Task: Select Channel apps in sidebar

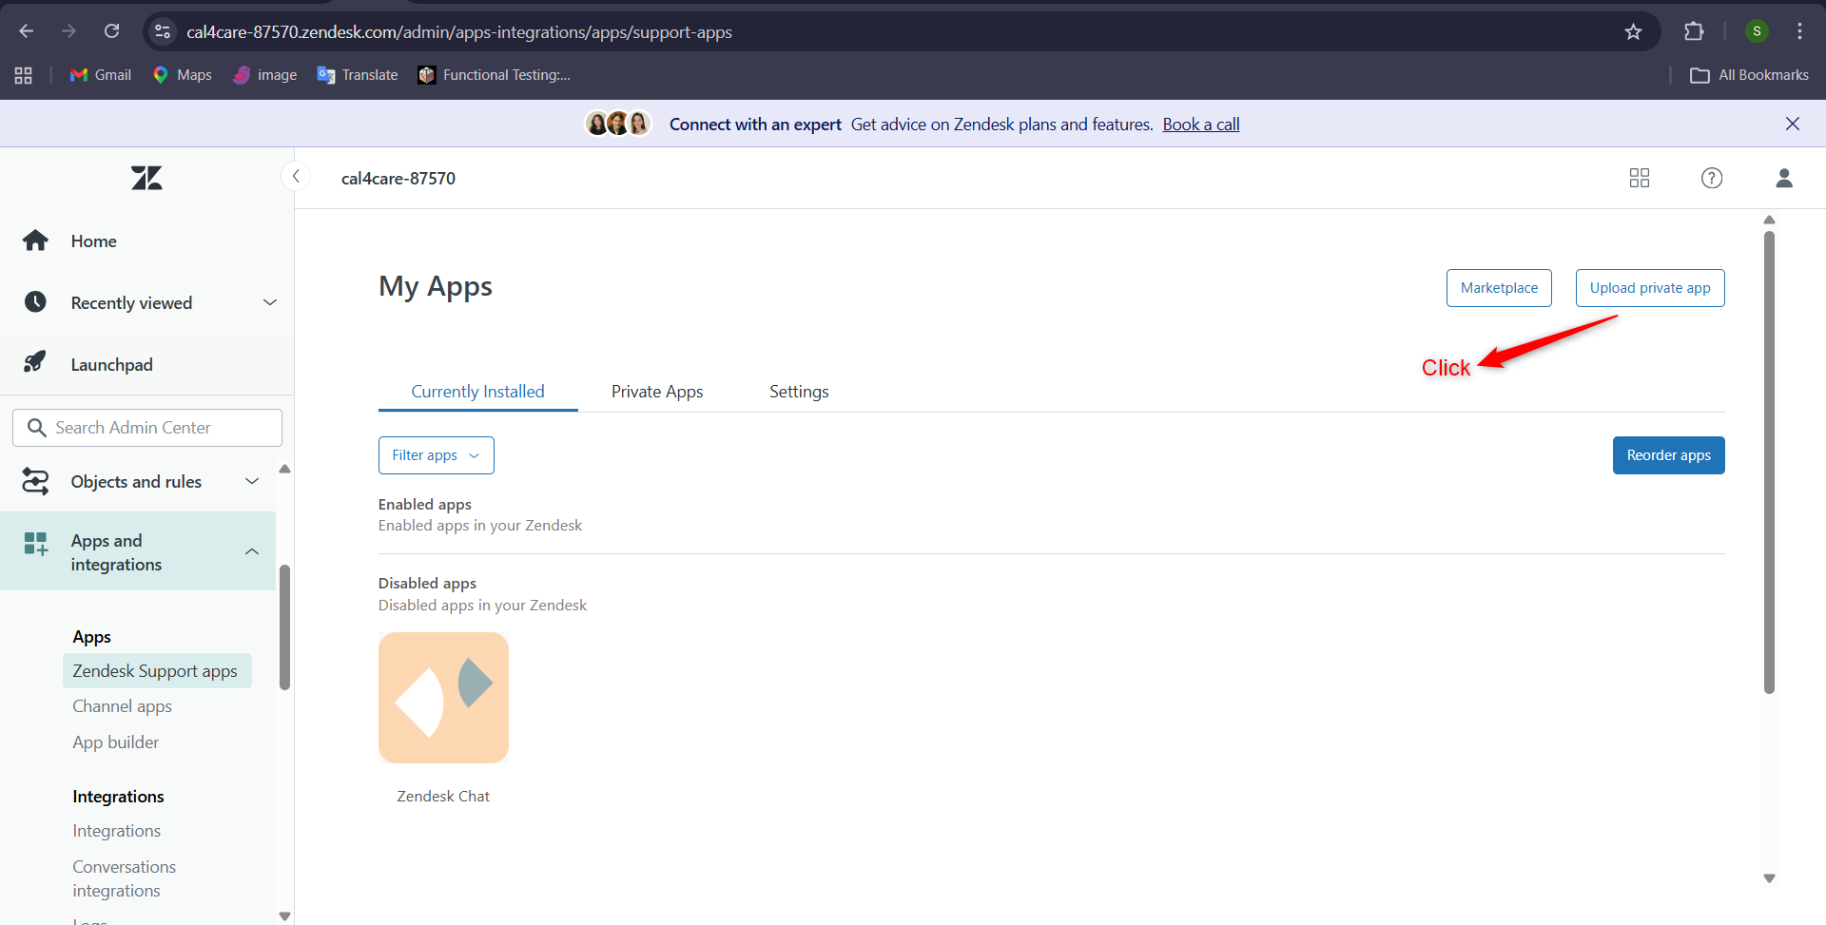Action: pyautogui.click(x=122, y=705)
